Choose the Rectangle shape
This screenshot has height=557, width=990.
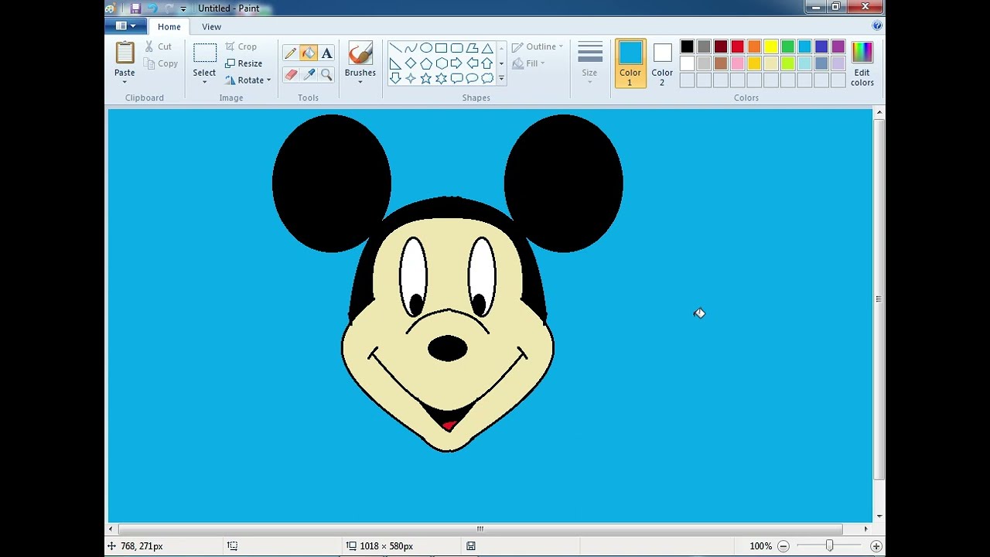pyautogui.click(x=441, y=48)
